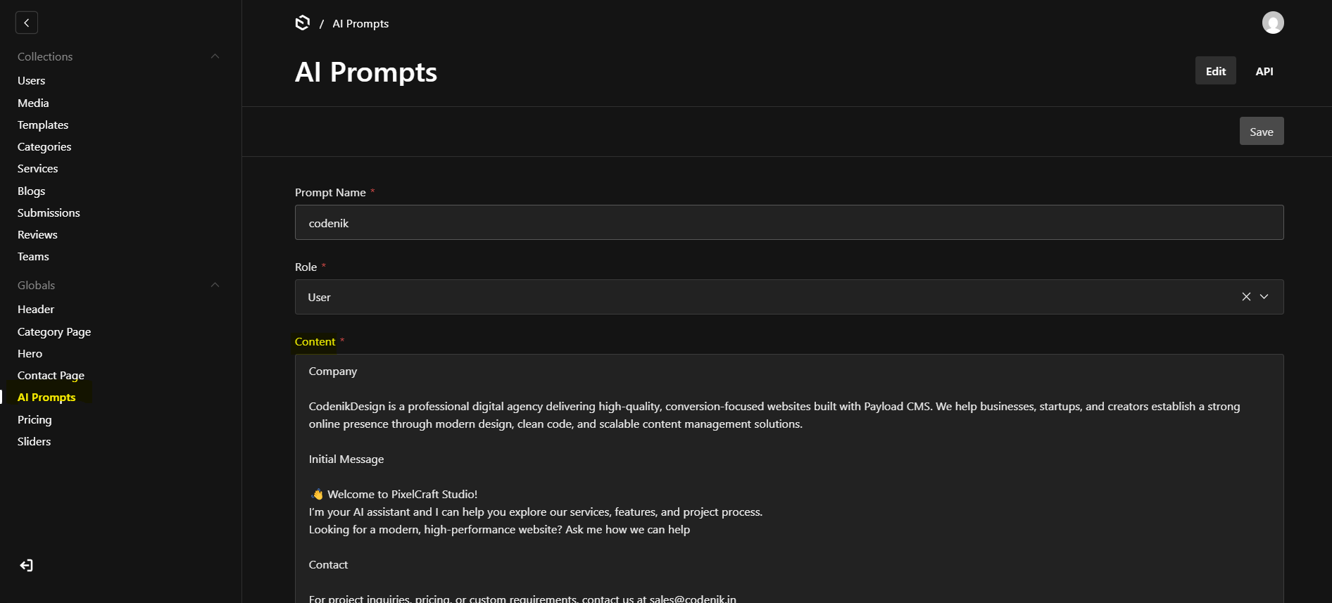Collapse the sidebar with the back chevron
Screen dimensions: 1332x603
coord(27,23)
